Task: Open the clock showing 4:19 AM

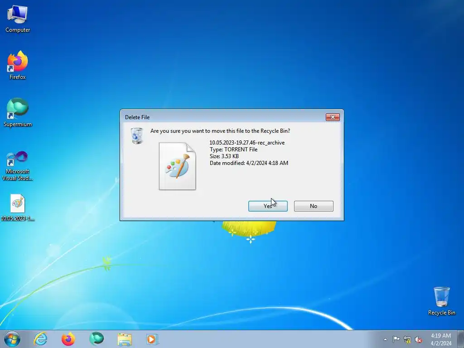Action: pos(440,339)
